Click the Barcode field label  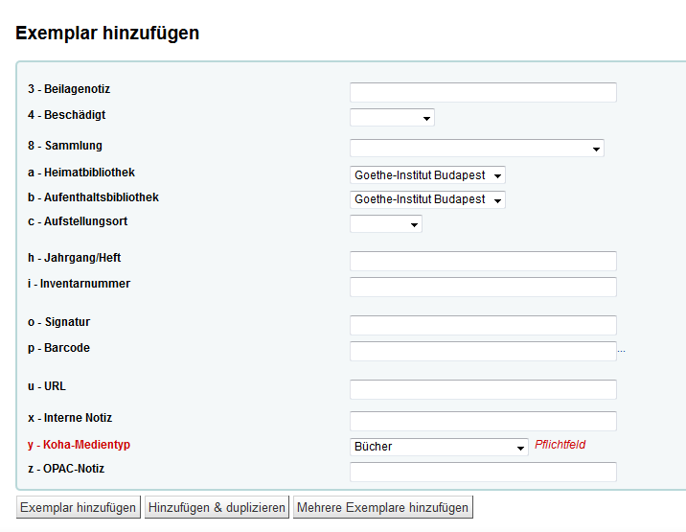58,348
